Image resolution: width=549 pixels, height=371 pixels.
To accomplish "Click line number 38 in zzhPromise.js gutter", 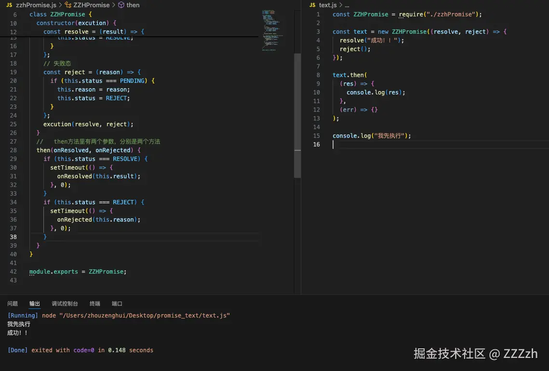I will (x=13, y=237).
